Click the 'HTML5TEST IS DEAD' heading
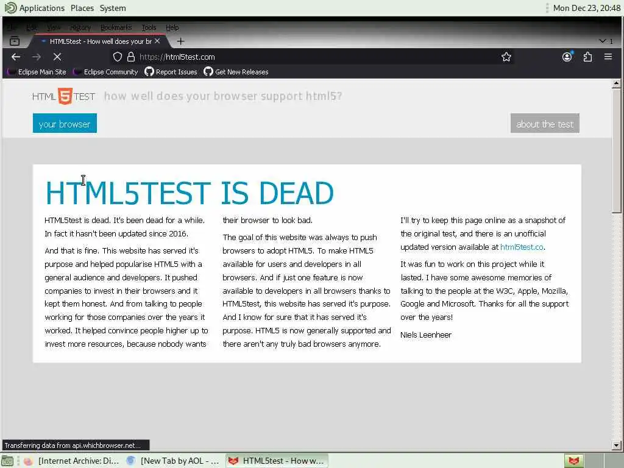This screenshot has height=468, width=624. pos(190,193)
